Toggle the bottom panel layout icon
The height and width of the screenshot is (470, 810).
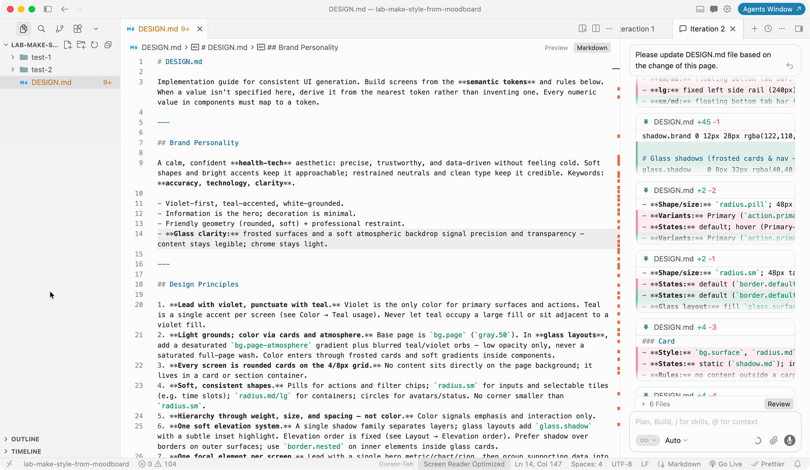click(x=700, y=9)
